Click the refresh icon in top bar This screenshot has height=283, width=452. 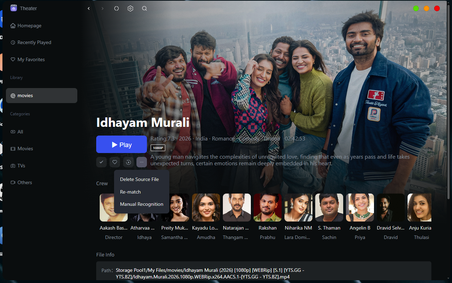click(x=116, y=8)
